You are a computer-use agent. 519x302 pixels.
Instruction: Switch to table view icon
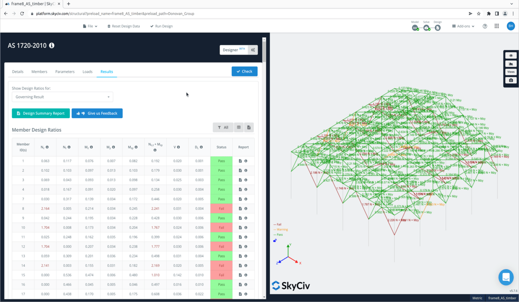239,127
